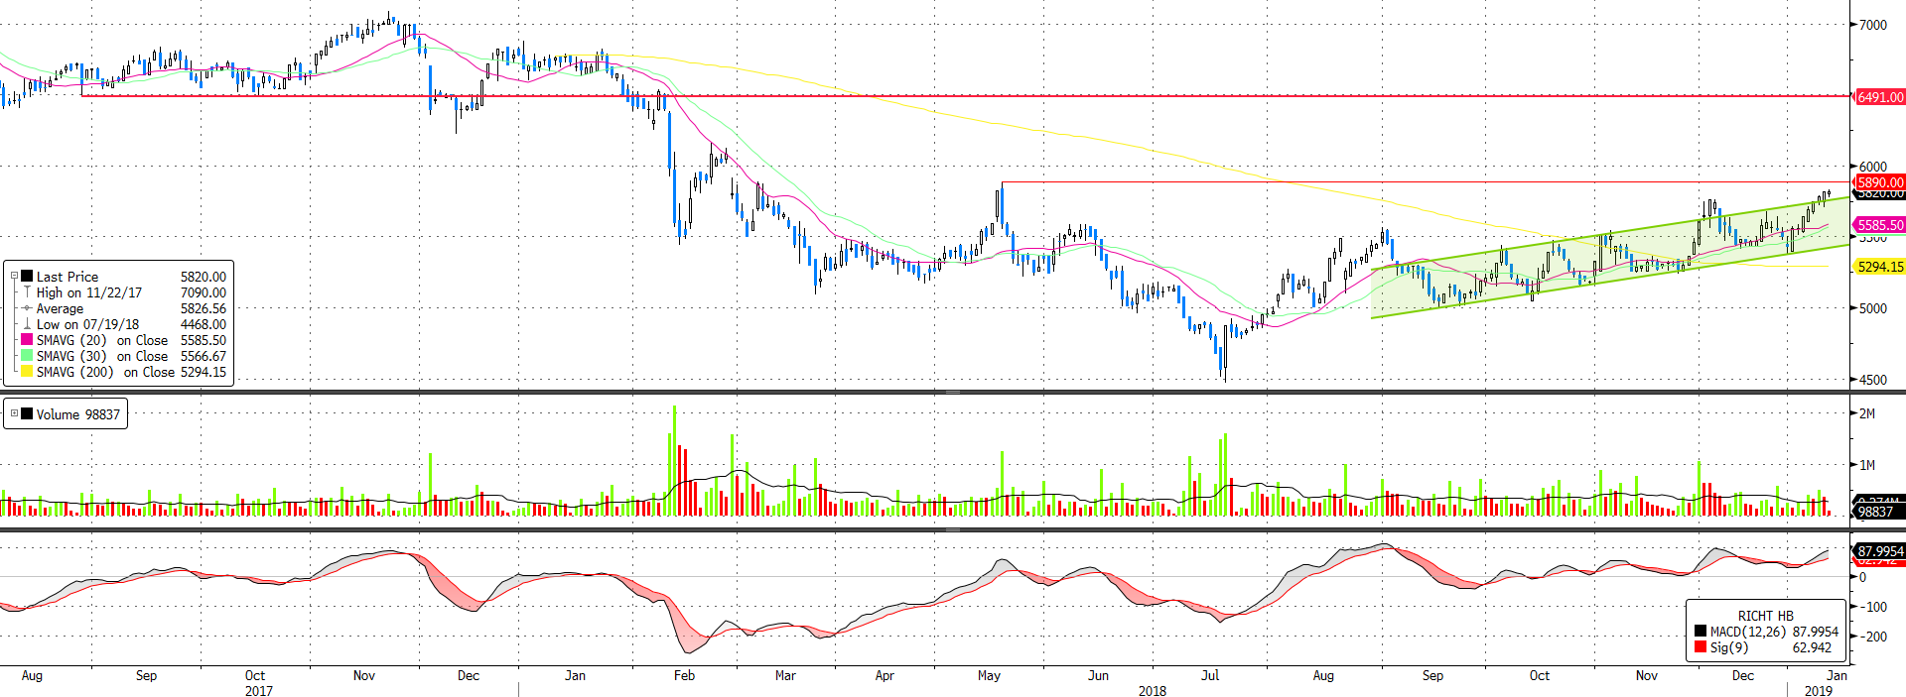Click the High marker icon in legend

click(28, 292)
